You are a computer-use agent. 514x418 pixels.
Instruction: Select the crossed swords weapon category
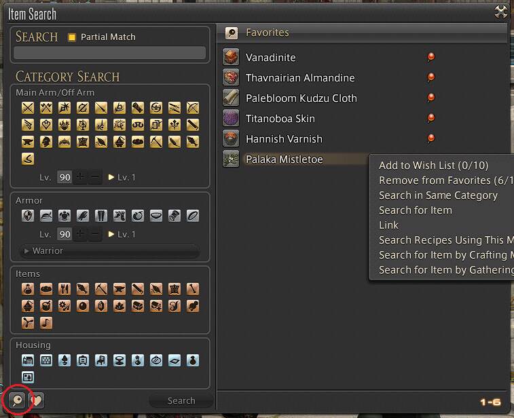(28, 108)
